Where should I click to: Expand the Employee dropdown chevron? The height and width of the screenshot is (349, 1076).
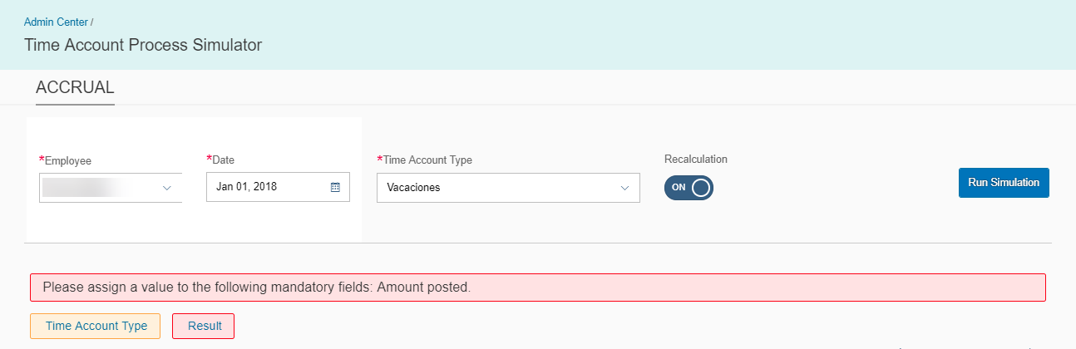click(167, 188)
